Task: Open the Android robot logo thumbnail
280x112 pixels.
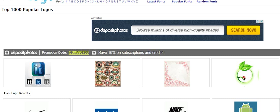Action: (246, 107)
